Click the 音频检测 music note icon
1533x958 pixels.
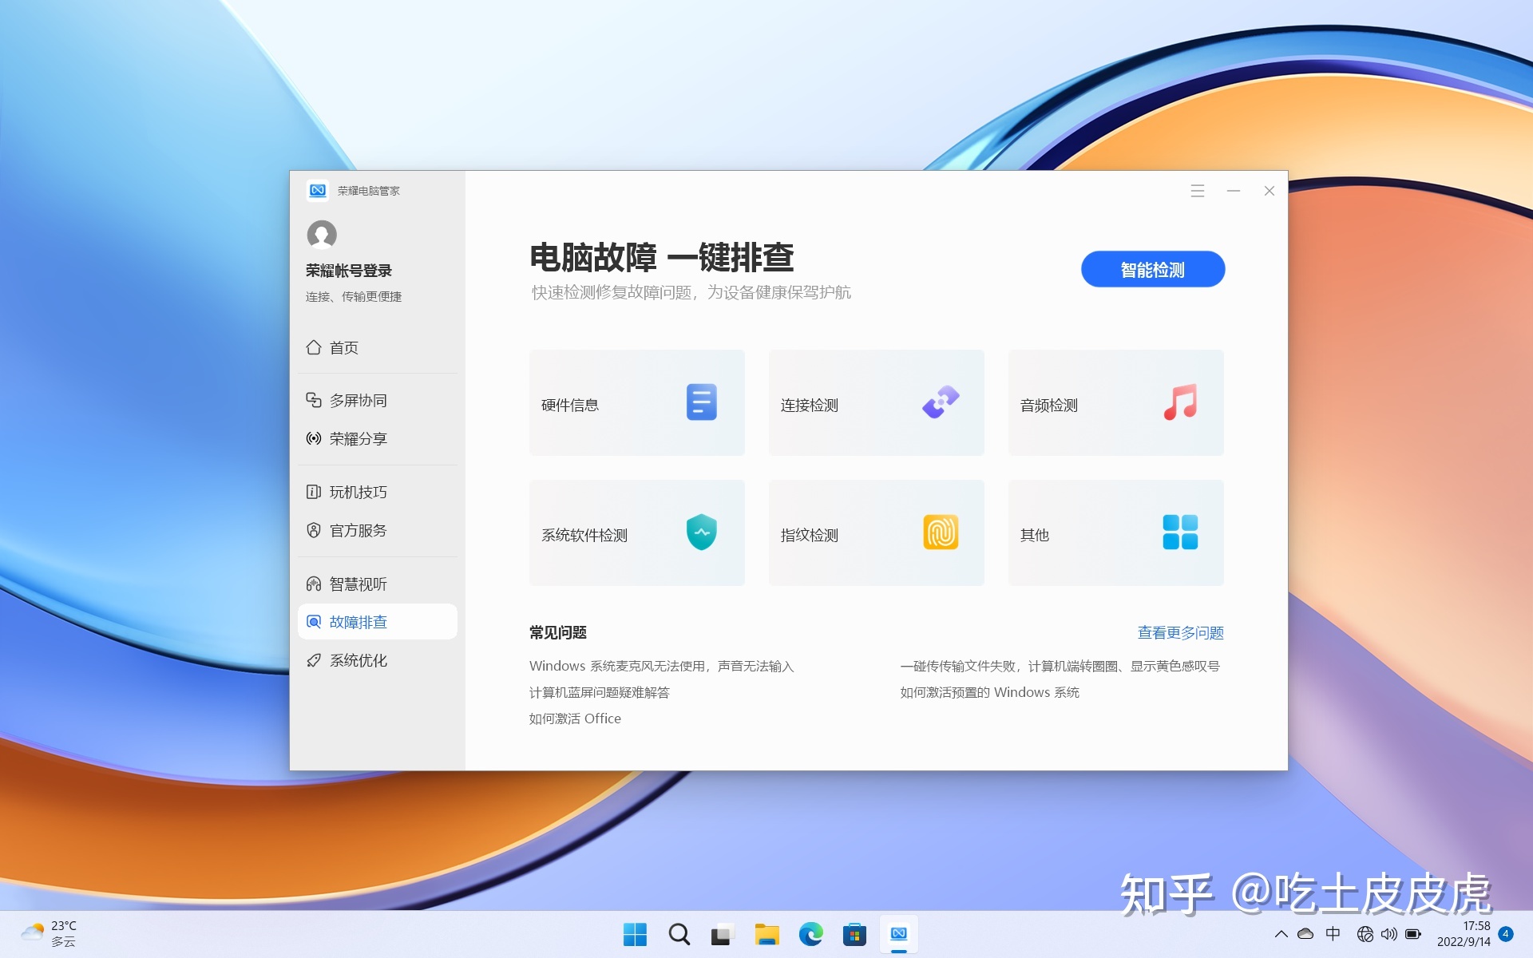[x=1180, y=402]
